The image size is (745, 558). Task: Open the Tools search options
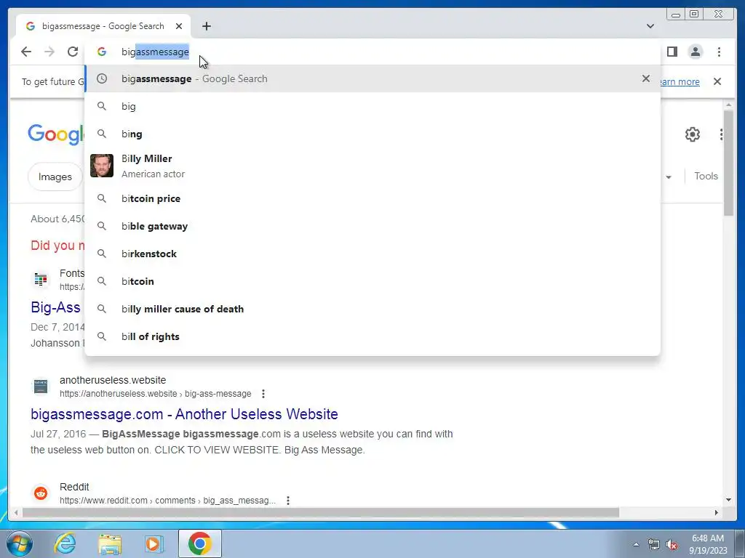tap(706, 176)
